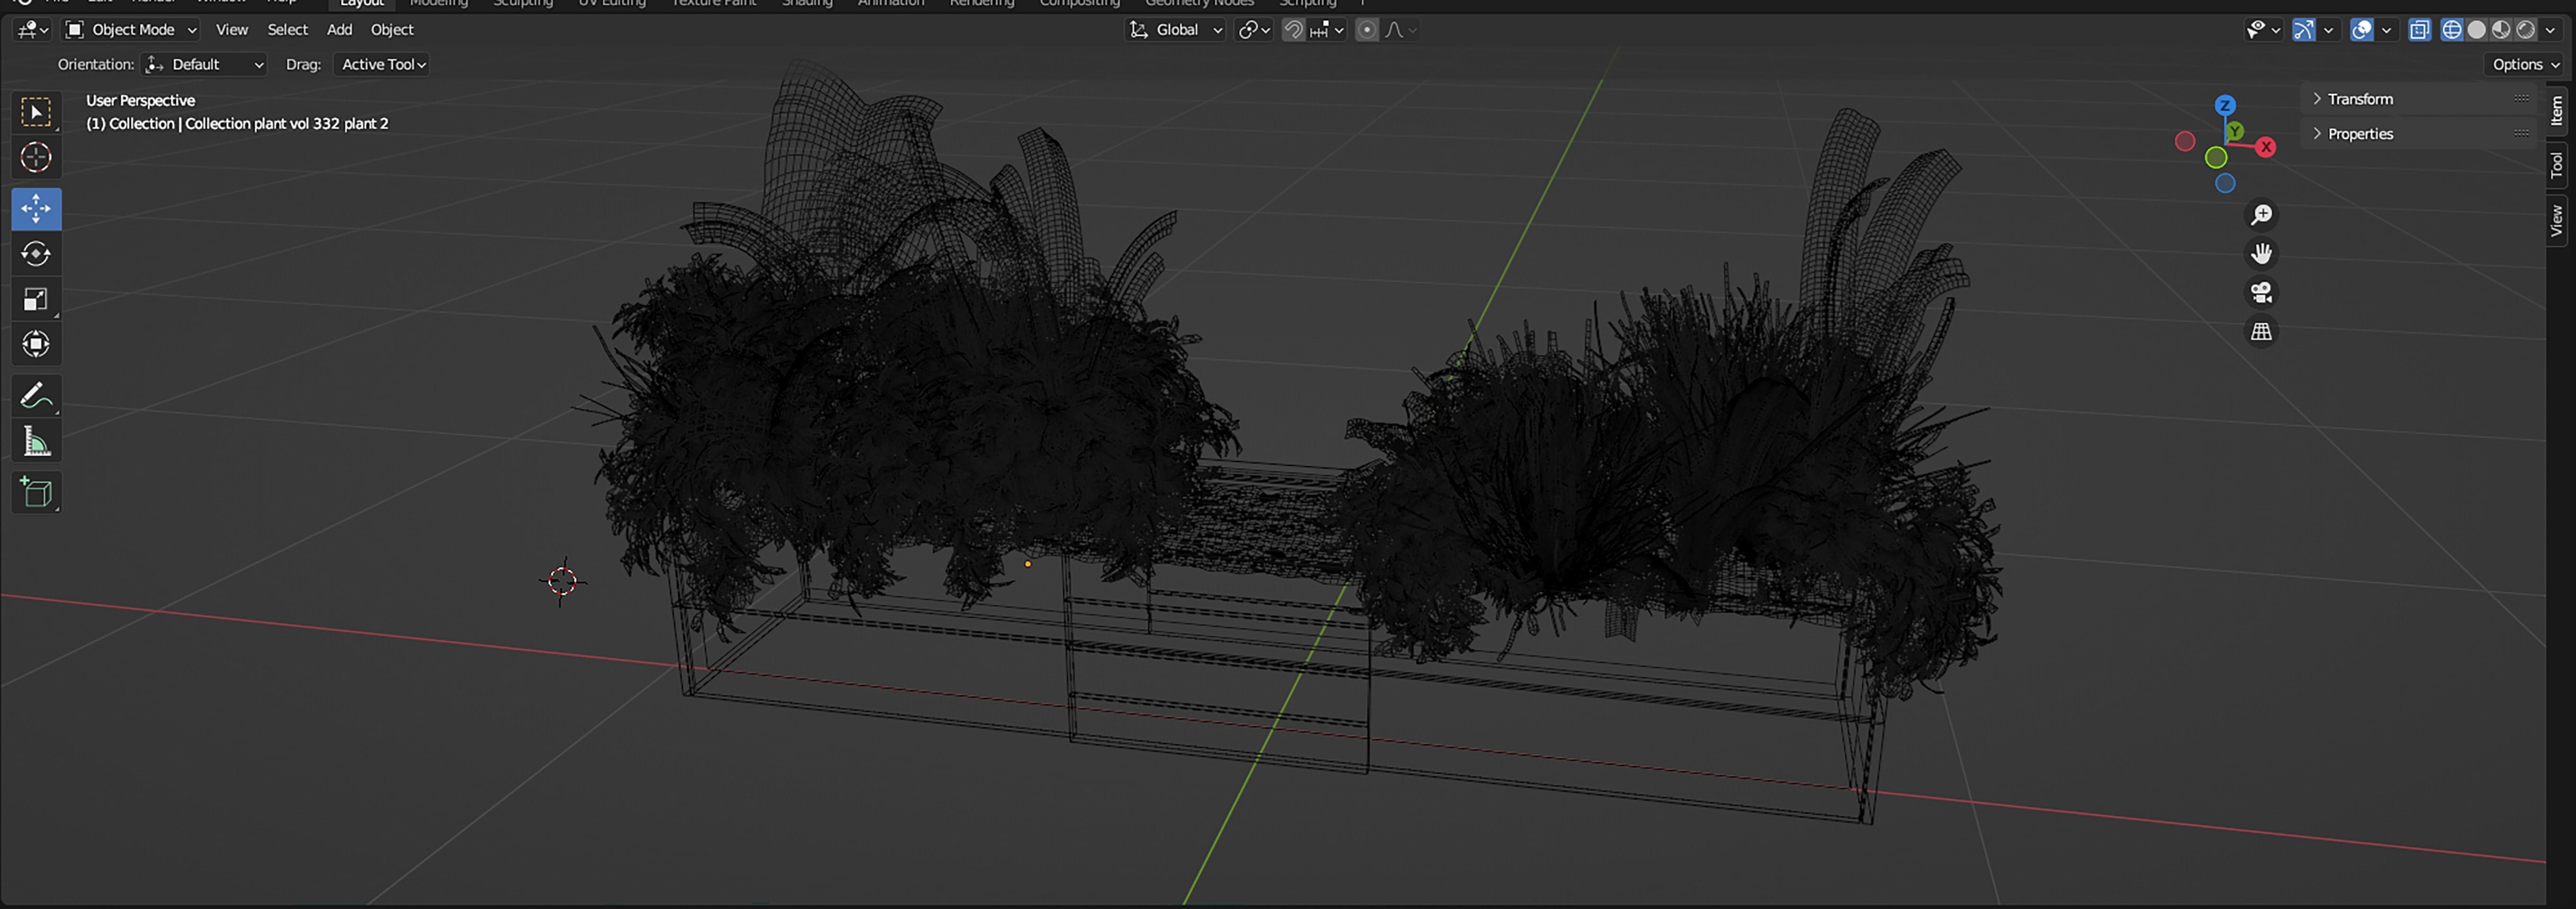The image size is (2576, 909).
Task: Open Global transform orientation dropdown
Action: [1175, 30]
